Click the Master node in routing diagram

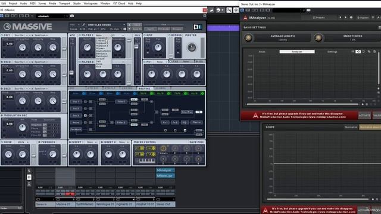pyautogui.click(x=196, y=122)
